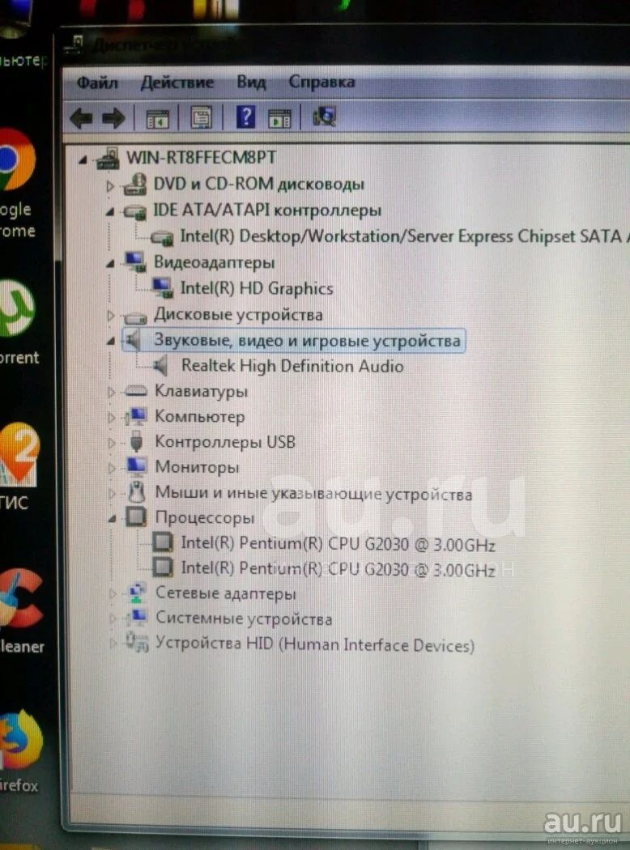Click the speaker icon for Звуковые устройства
Screen dimensions: 630x850
coord(134,341)
